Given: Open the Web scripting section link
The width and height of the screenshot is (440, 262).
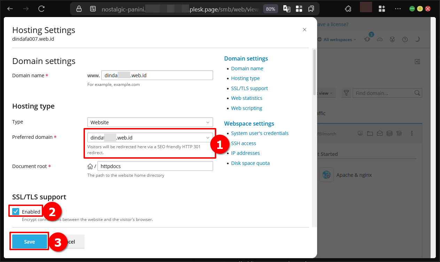Looking at the screenshot, I should click(246, 108).
